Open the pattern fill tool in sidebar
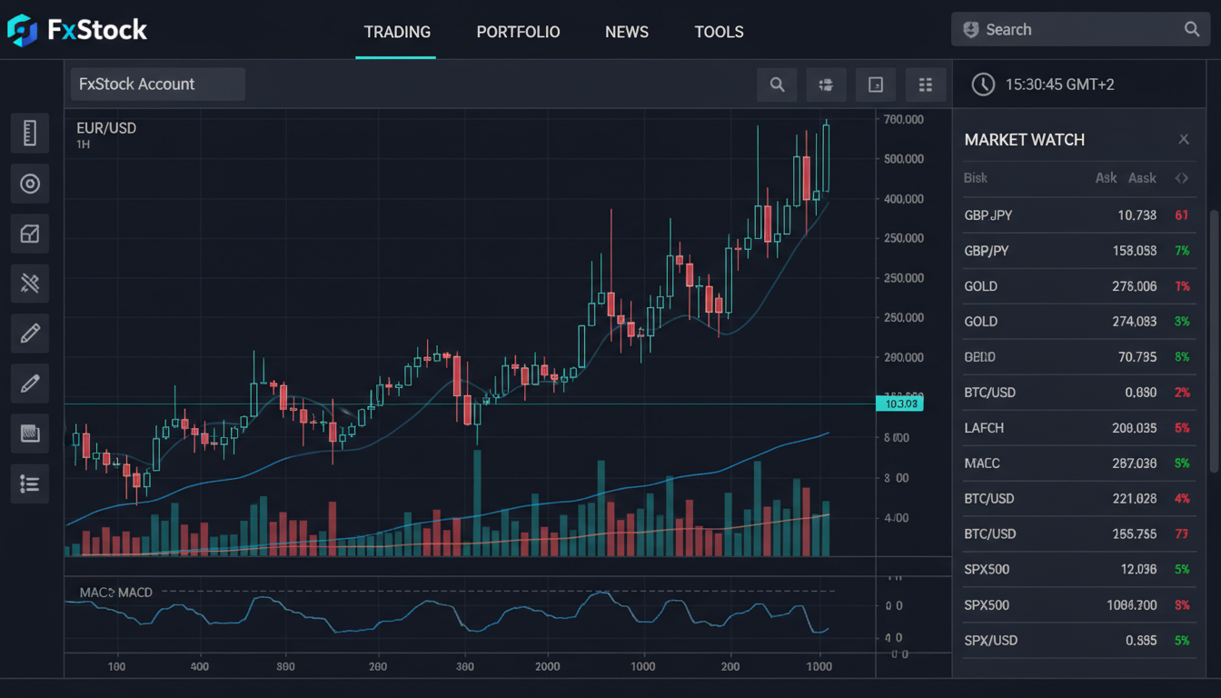The image size is (1221, 698). 30,433
